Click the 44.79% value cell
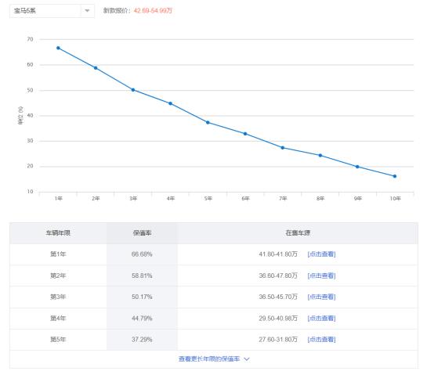The width and height of the screenshot is (434, 371). click(142, 319)
